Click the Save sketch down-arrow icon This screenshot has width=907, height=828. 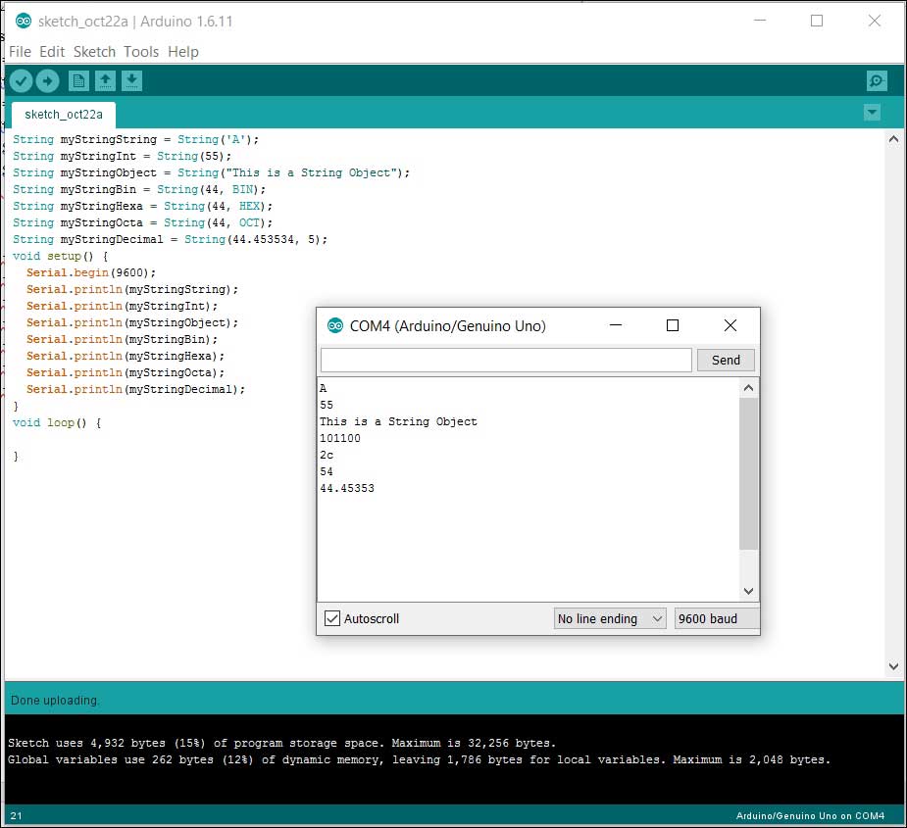[x=133, y=80]
